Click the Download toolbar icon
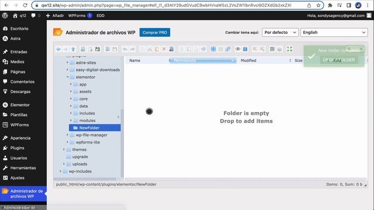Viewport: 374px width, 210px height. pos(115,49)
